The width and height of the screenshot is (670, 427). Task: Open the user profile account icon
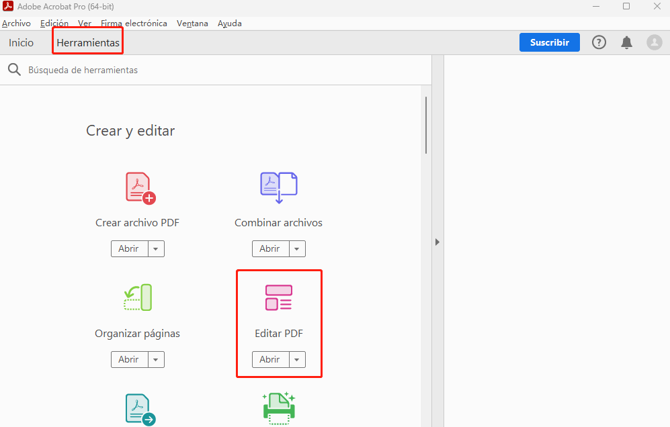(x=654, y=42)
